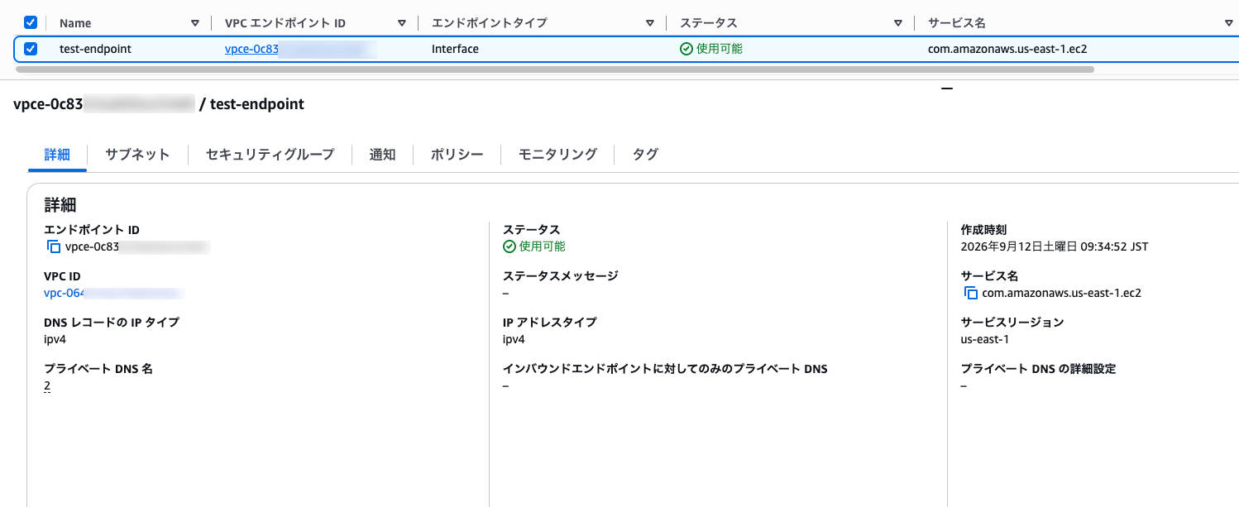Click the panel resize handle above details
This screenshot has width=1239, height=507.
(x=947, y=88)
